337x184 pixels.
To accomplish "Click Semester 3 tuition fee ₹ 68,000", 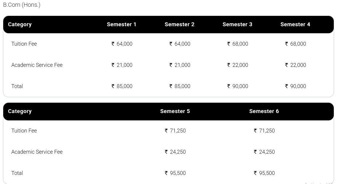I will 238,44.
